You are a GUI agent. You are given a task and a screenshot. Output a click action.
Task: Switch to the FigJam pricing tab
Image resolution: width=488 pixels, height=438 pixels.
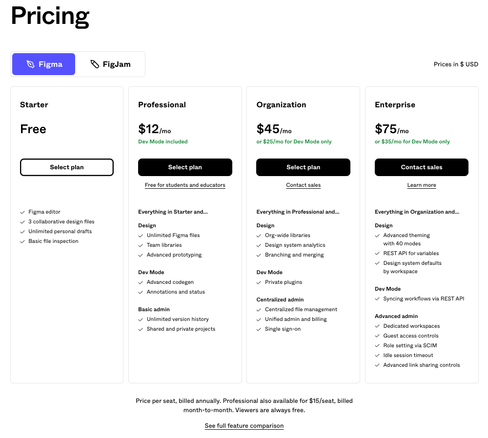[110, 64]
